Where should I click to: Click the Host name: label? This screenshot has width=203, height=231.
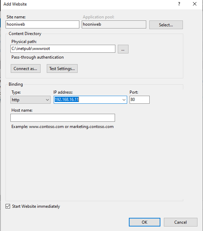22,110
